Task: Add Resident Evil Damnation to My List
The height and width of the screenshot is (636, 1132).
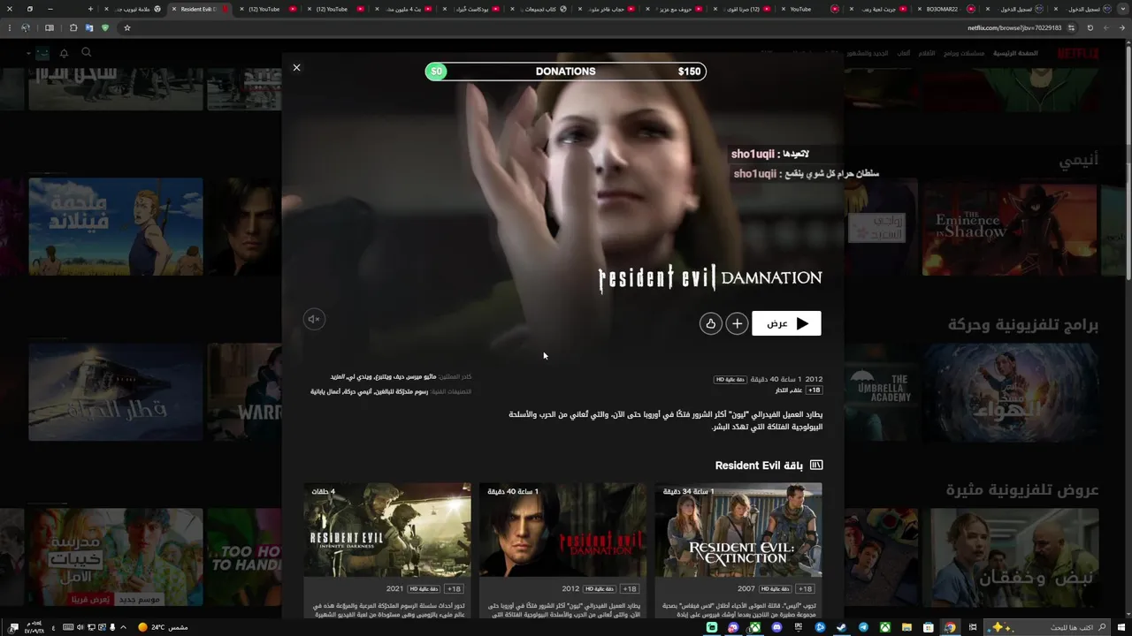Action: (737, 323)
